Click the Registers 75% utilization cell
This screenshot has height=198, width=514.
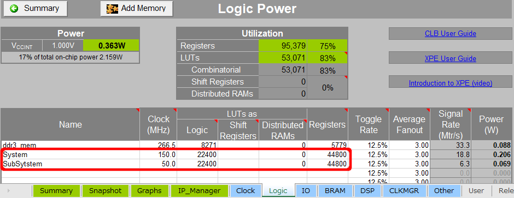click(327, 46)
